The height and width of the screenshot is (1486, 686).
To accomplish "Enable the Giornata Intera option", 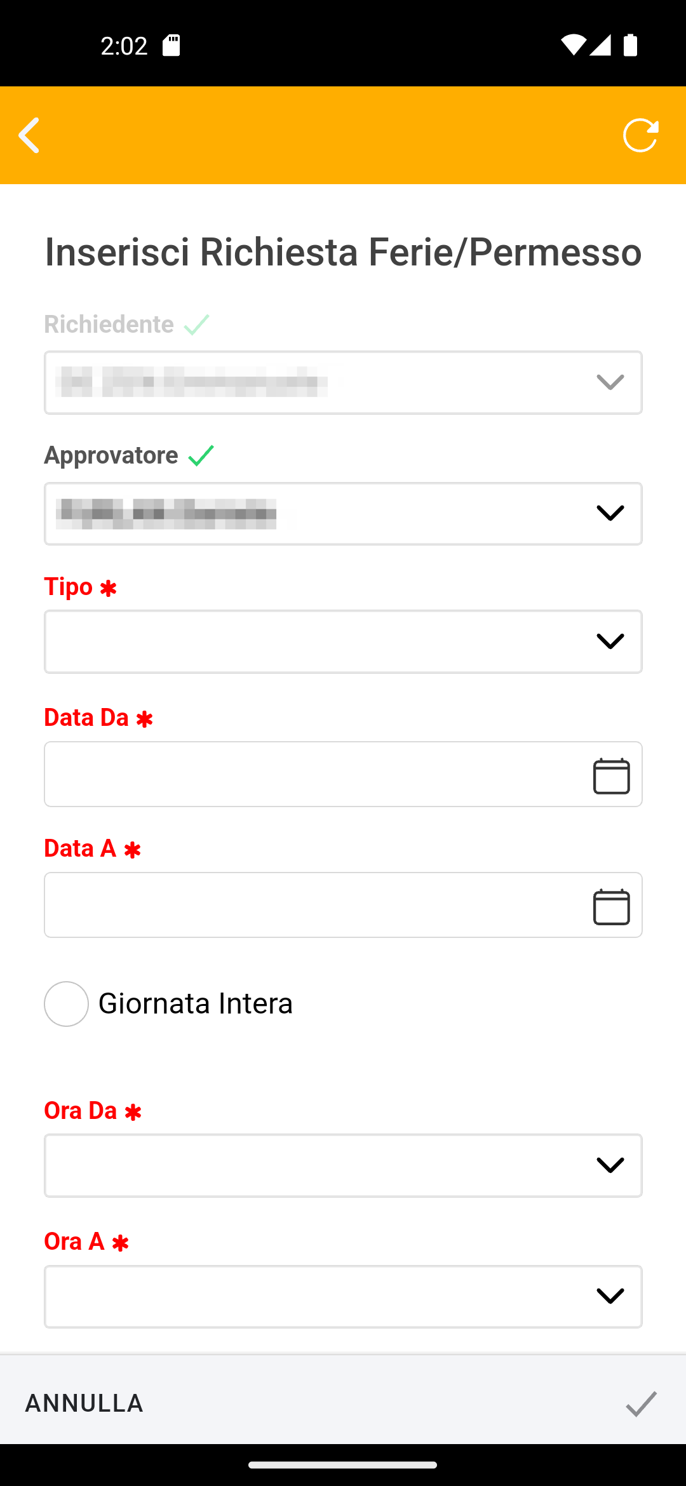I will [x=66, y=1004].
